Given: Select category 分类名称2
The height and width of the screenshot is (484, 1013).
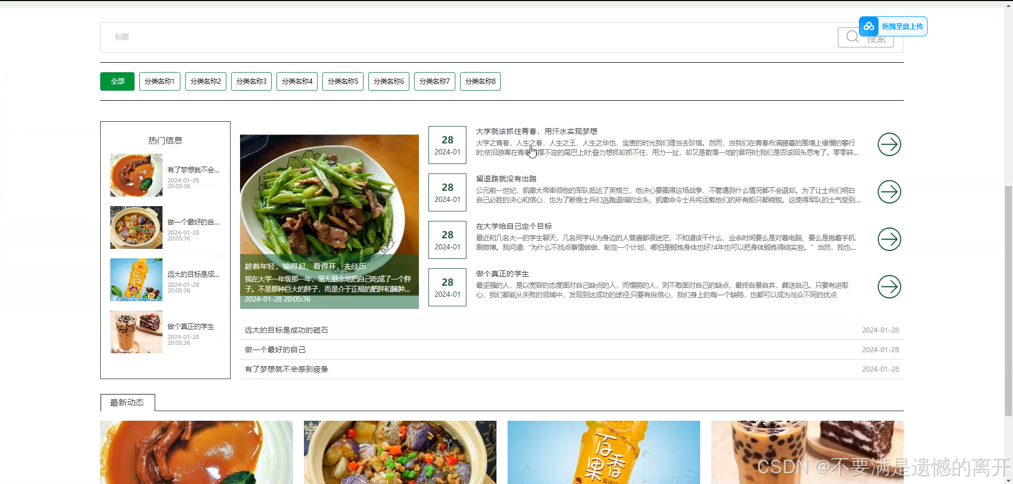Looking at the screenshot, I should pyautogui.click(x=206, y=81).
